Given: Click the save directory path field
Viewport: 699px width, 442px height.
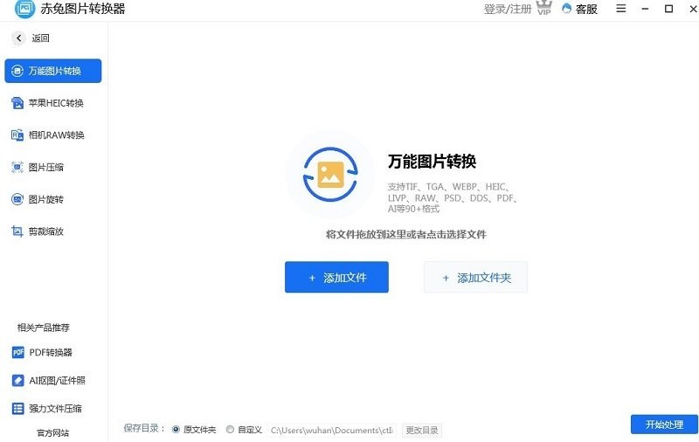Looking at the screenshot, I should pyautogui.click(x=332, y=430).
